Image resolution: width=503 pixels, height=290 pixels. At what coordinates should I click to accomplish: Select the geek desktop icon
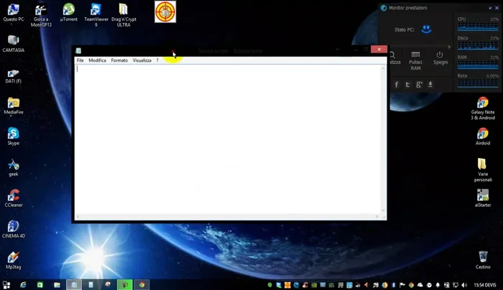(14, 167)
